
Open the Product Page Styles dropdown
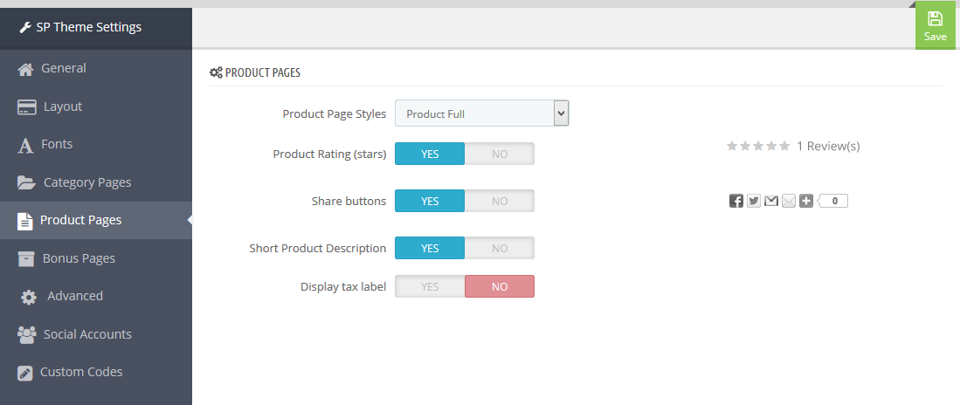(482, 113)
